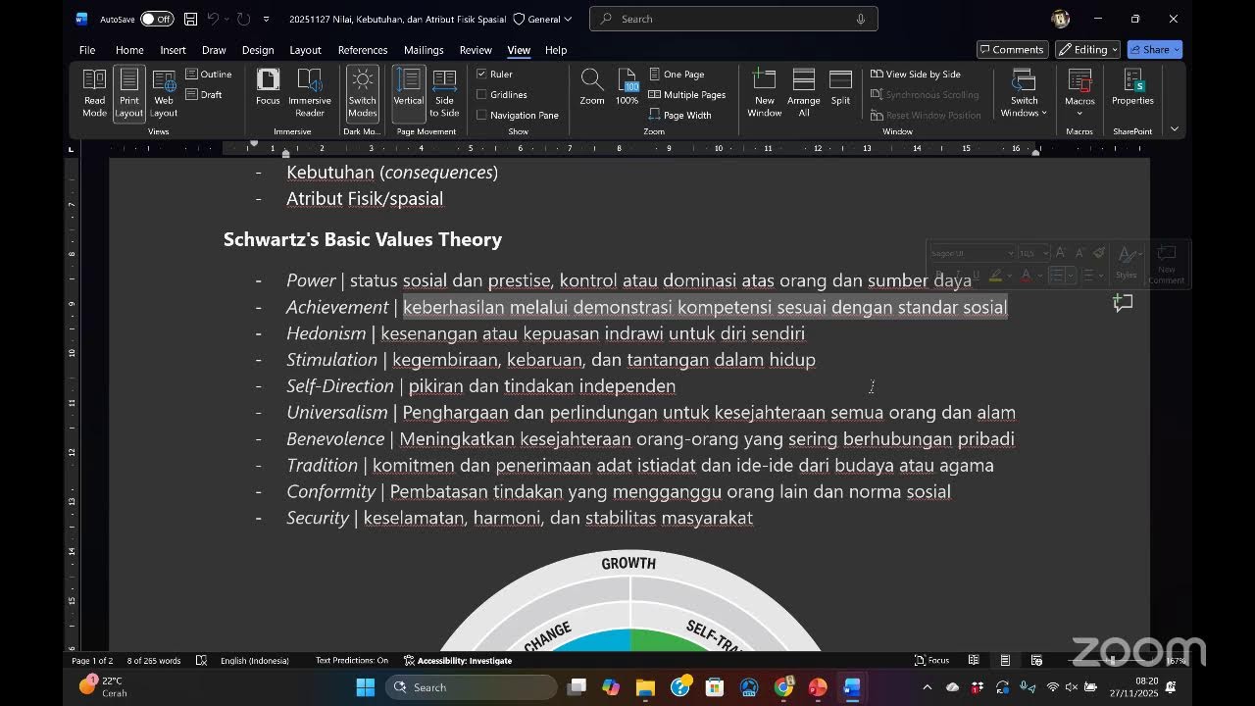Expand the Switch Windows dropdown

(x=1025, y=93)
